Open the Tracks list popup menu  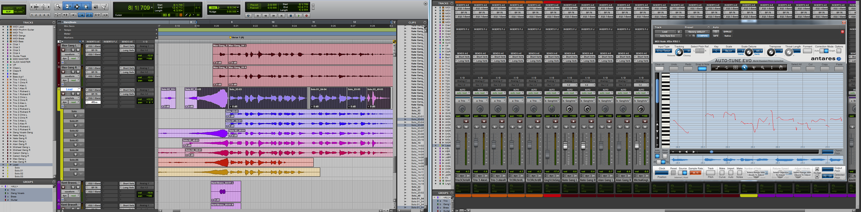click(x=54, y=23)
